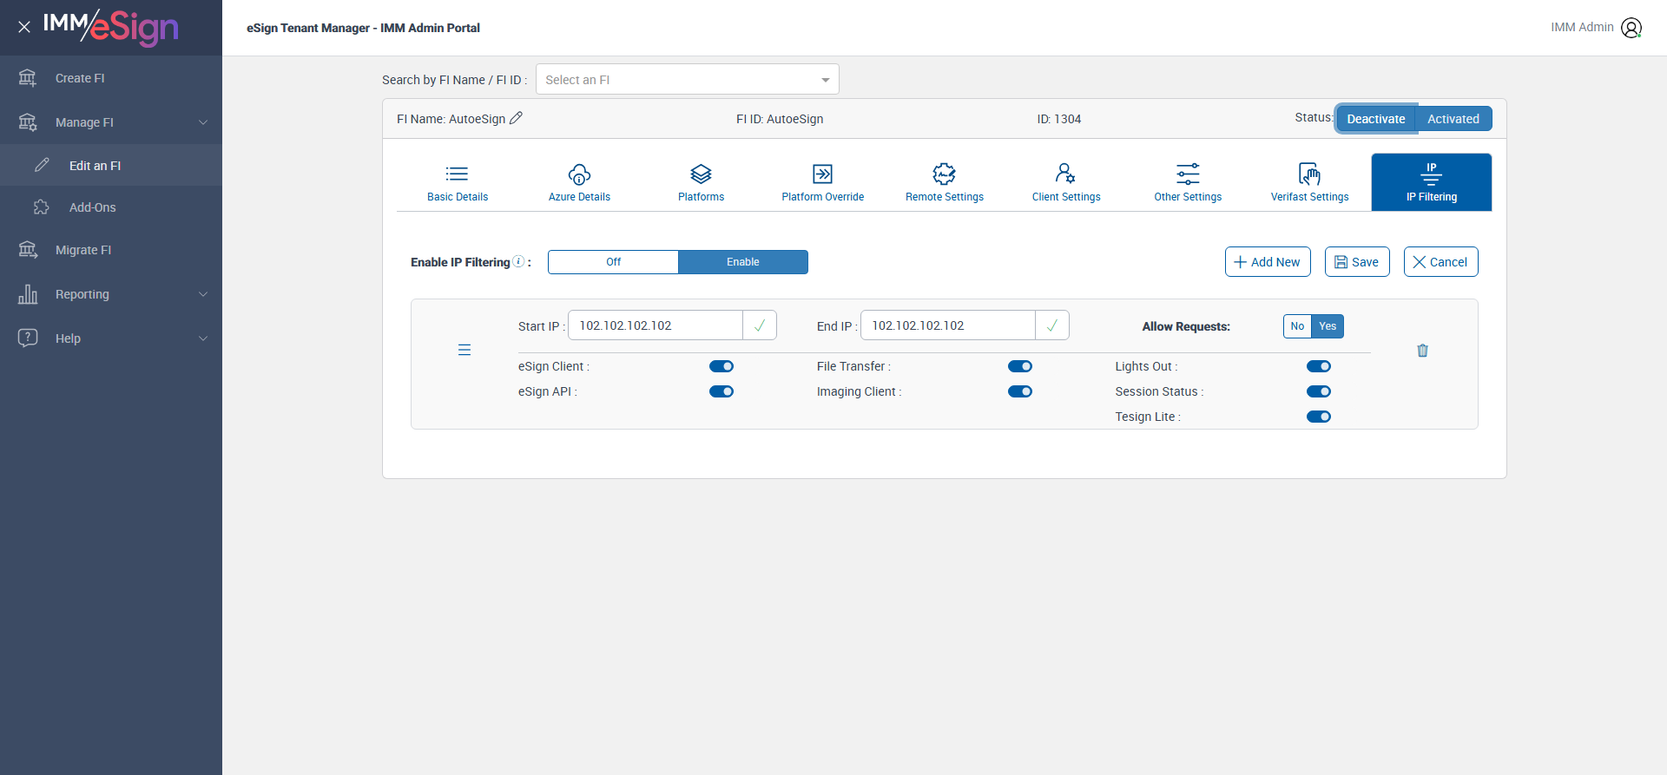Edit FI name with the pencil icon

click(x=516, y=118)
